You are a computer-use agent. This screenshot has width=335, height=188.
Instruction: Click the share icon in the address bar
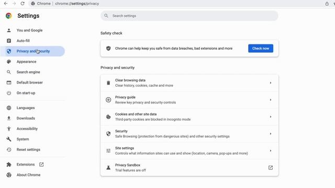(327, 4)
